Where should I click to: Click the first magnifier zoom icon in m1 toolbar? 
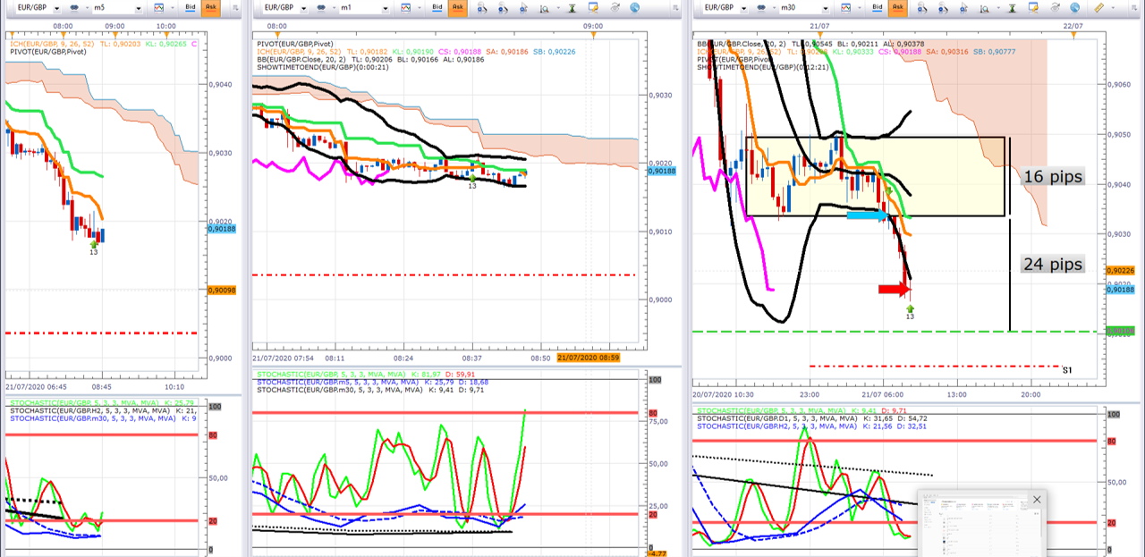pos(483,7)
